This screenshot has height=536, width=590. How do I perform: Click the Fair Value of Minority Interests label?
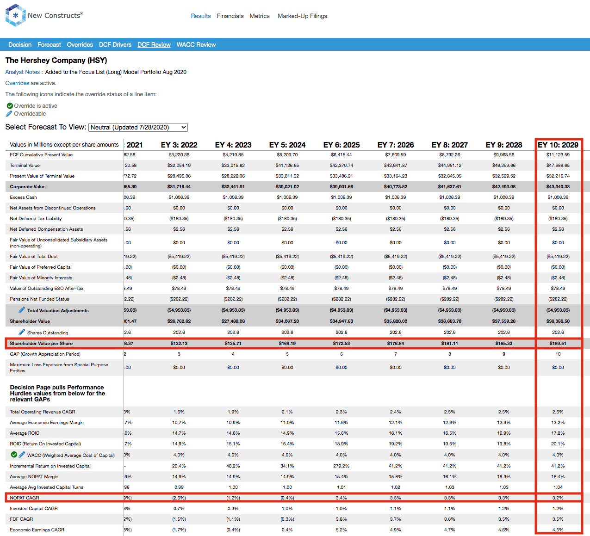pos(41,278)
